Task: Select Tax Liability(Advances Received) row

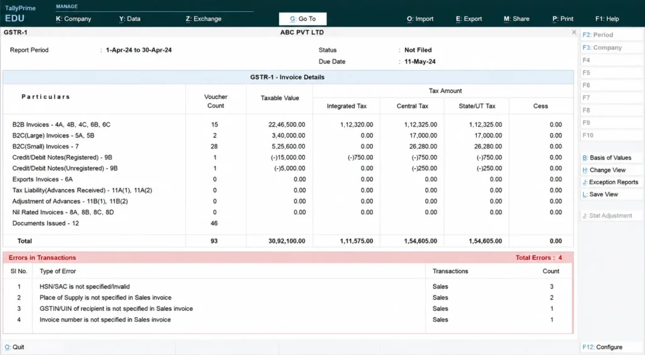Action: point(288,190)
